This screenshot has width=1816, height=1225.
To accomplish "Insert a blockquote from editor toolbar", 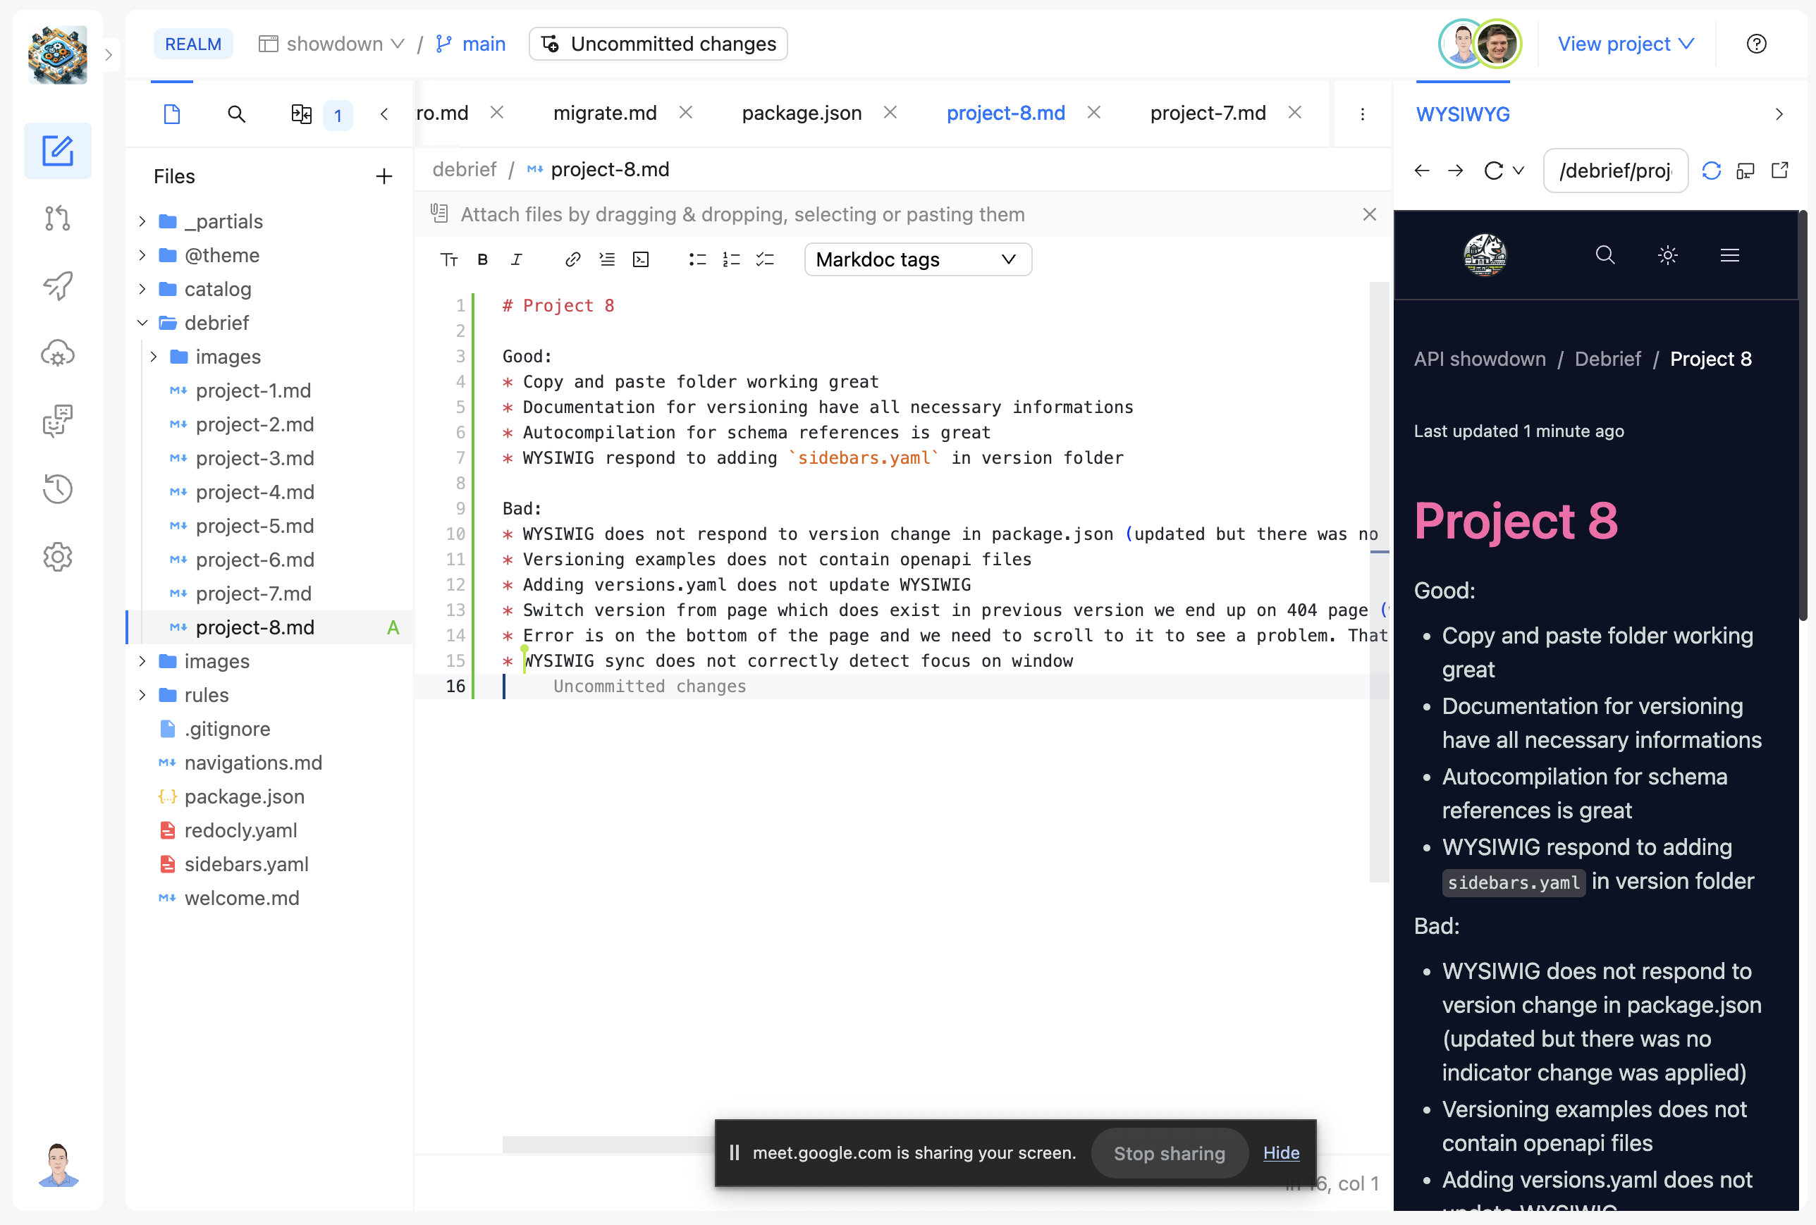I will click(607, 259).
